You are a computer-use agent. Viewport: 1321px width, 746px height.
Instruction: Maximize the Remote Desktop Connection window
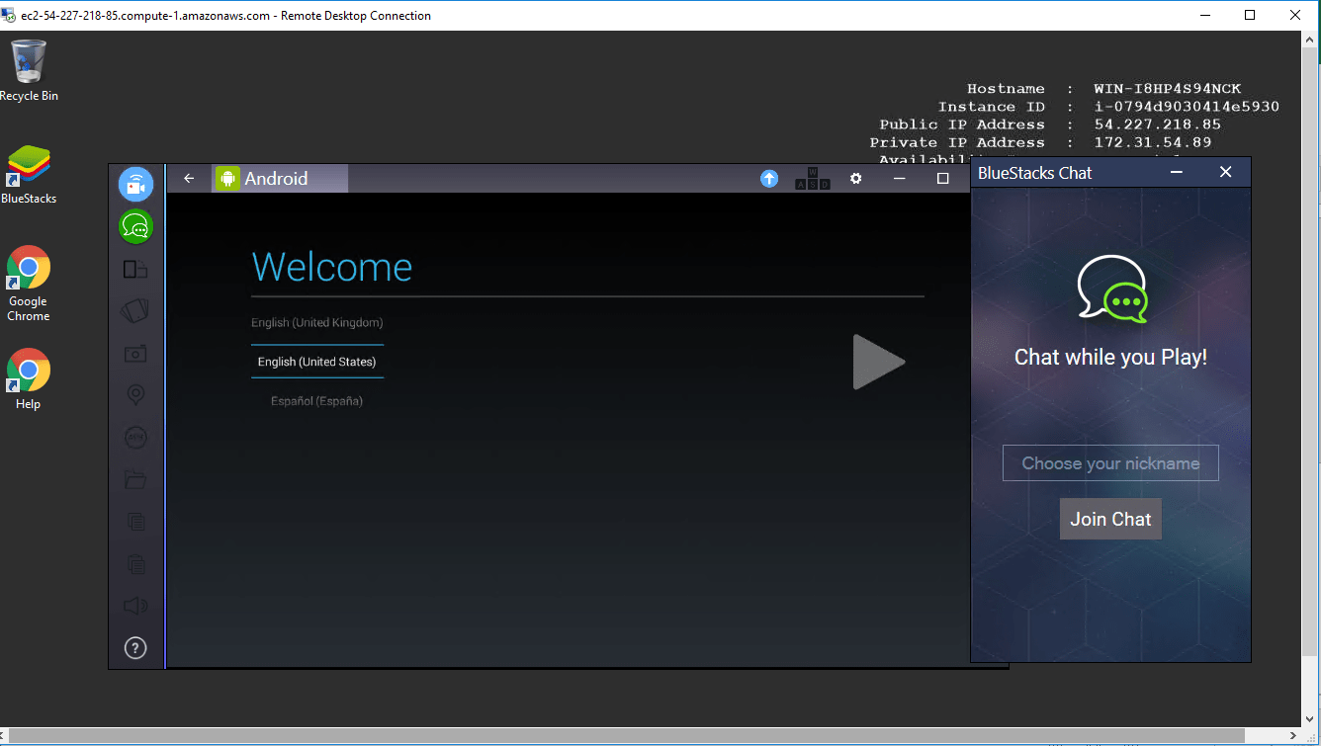(1250, 15)
